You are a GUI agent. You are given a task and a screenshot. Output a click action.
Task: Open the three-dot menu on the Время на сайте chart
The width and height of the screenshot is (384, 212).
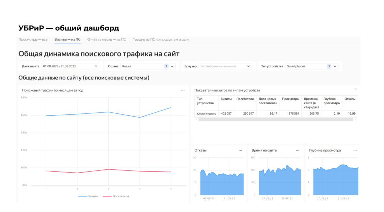[297, 150]
